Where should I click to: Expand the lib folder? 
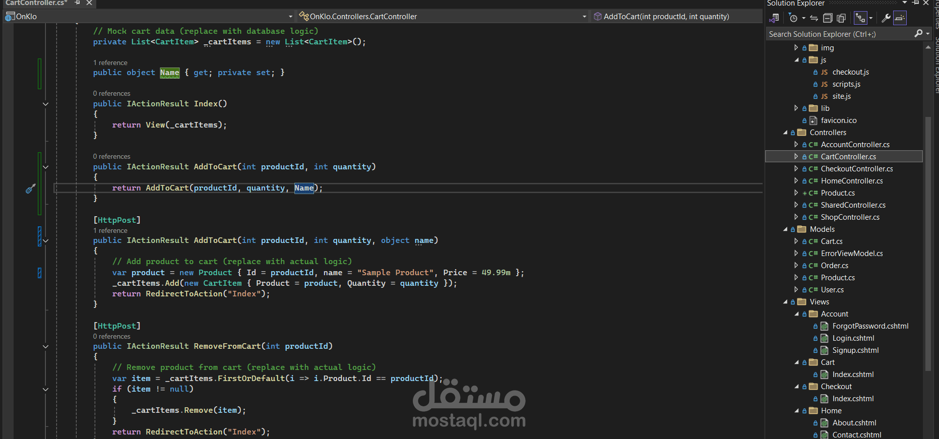pyautogui.click(x=796, y=108)
